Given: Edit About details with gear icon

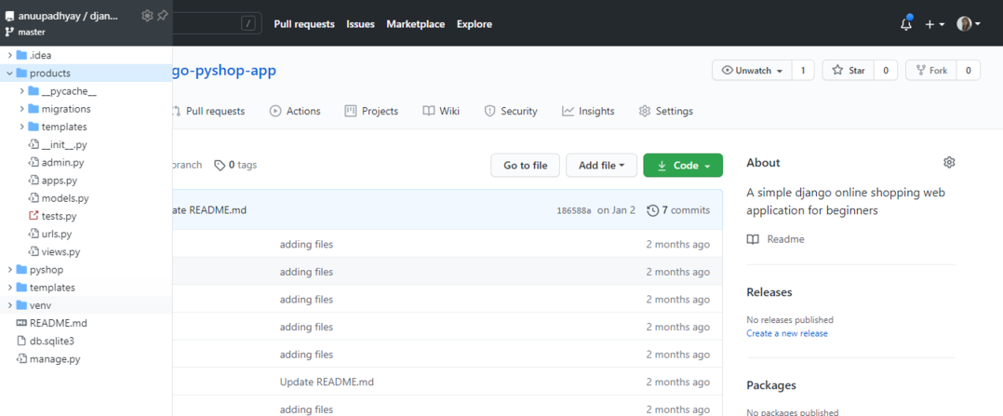Looking at the screenshot, I should coord(949,163).
